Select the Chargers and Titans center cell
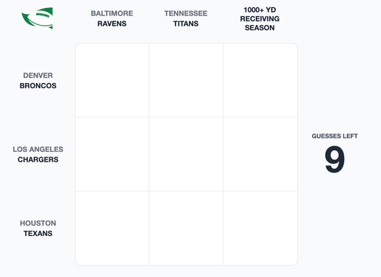Image resolution: width=381 pixels, height=277 pixels. coord(186,154)
